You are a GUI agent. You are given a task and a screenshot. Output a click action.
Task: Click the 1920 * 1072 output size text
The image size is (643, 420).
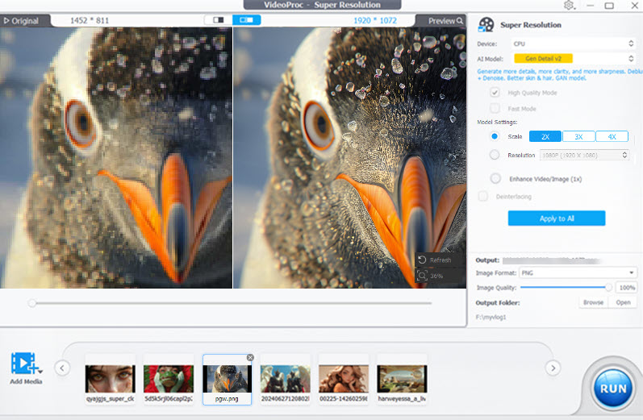pyautogui.click(x=375, y=20)
